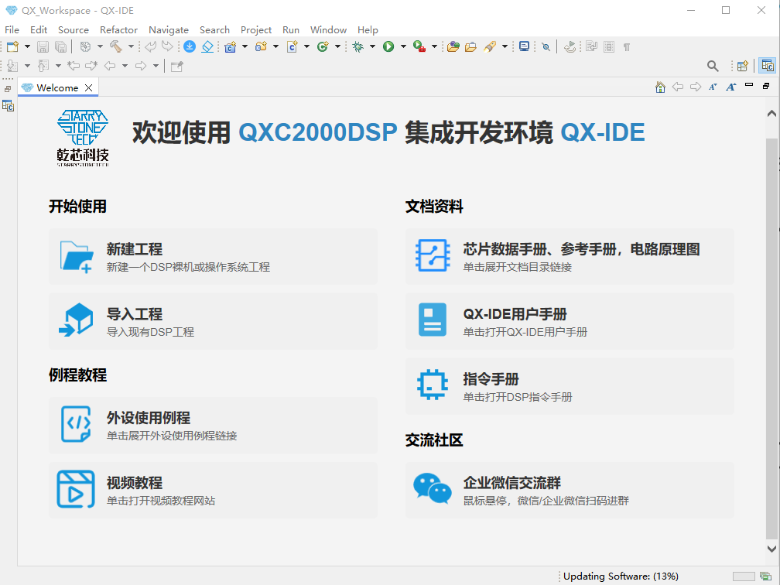780x585 pixels.
Task: Click the green Run play icon
Action: pyautogui.click(x=388, y=46)
